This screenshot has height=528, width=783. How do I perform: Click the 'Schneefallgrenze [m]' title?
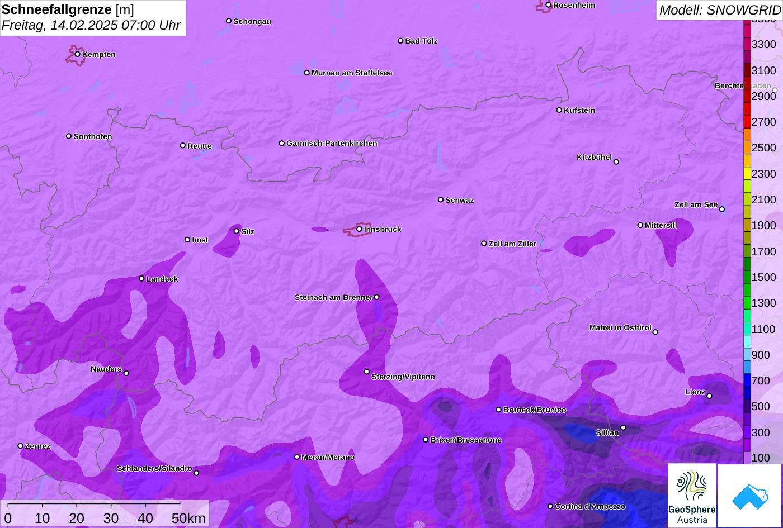click(68, 9)
